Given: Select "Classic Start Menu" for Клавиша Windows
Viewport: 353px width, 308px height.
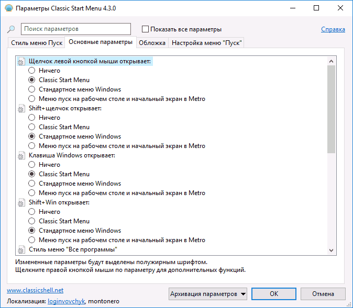Looking at the screenshot, I should pyautogui.click(x=32, y=174).
